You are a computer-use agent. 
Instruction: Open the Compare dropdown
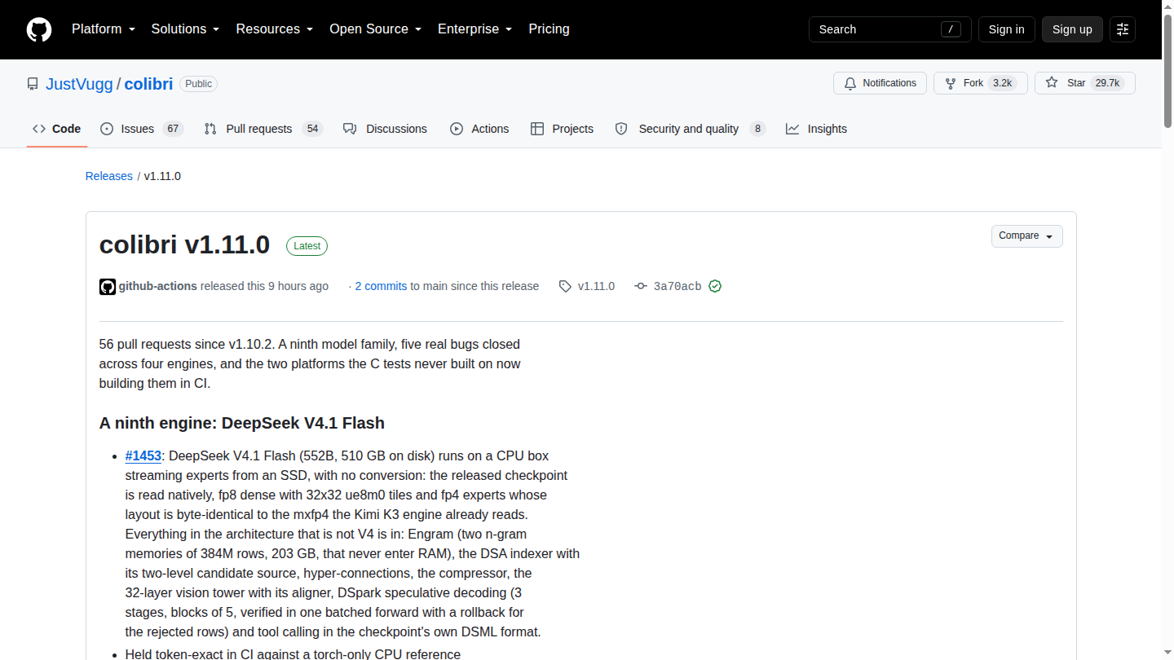pyautogui.click(x=1026, y=236)
